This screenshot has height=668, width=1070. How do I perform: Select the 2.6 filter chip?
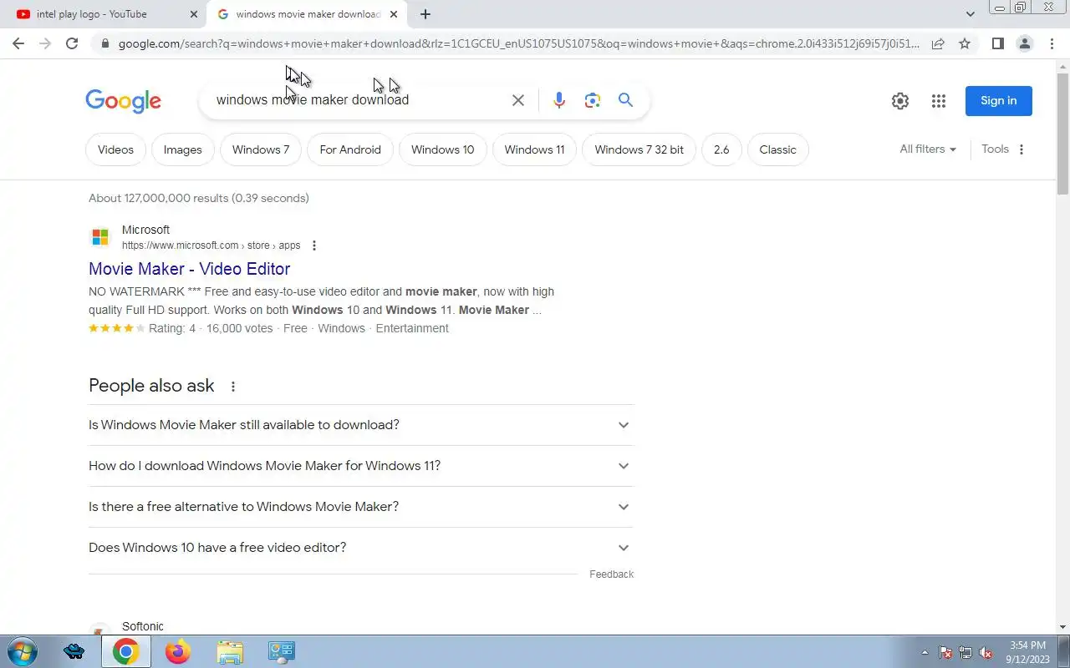tap(721, 150)
